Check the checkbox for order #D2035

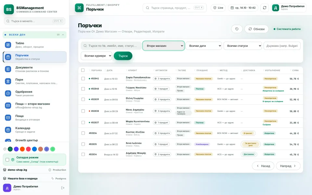pyautogui.click(x=83, y=144)
